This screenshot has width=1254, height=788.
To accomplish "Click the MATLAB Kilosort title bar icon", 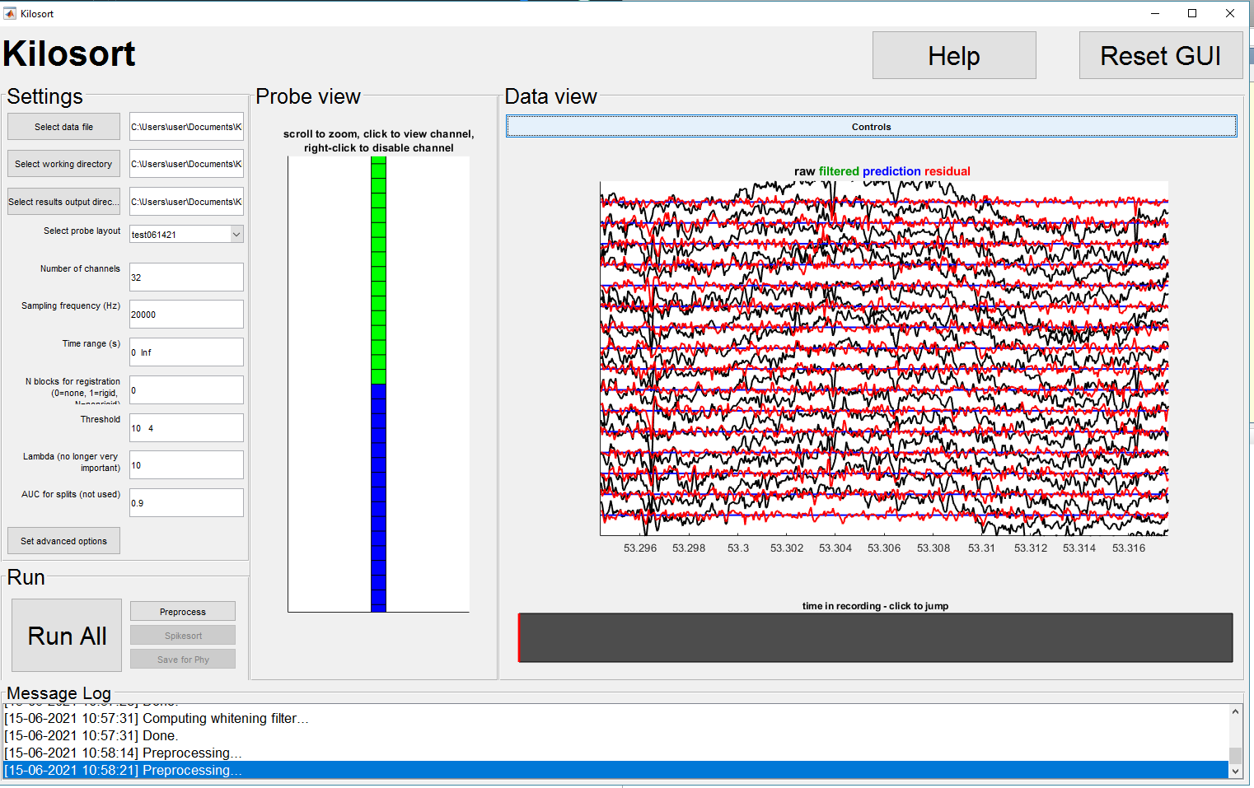I will coord(11,13).
